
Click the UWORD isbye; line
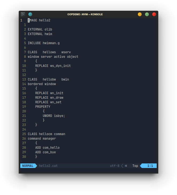pyautogui.click(x=54, y=116)
